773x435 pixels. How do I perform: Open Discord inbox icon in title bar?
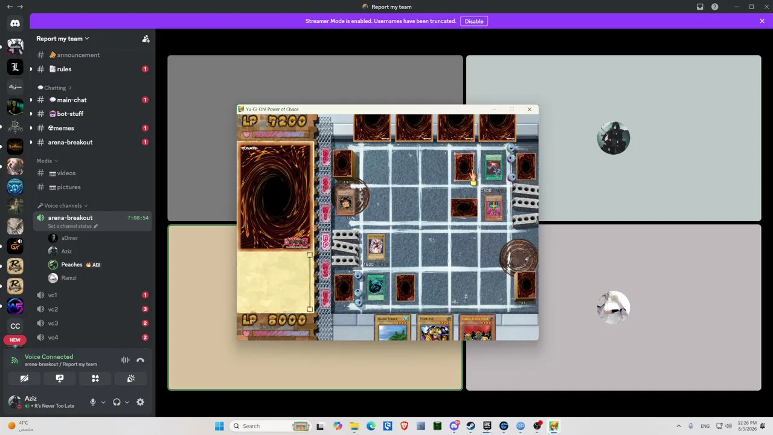click(x=700, y=7)
